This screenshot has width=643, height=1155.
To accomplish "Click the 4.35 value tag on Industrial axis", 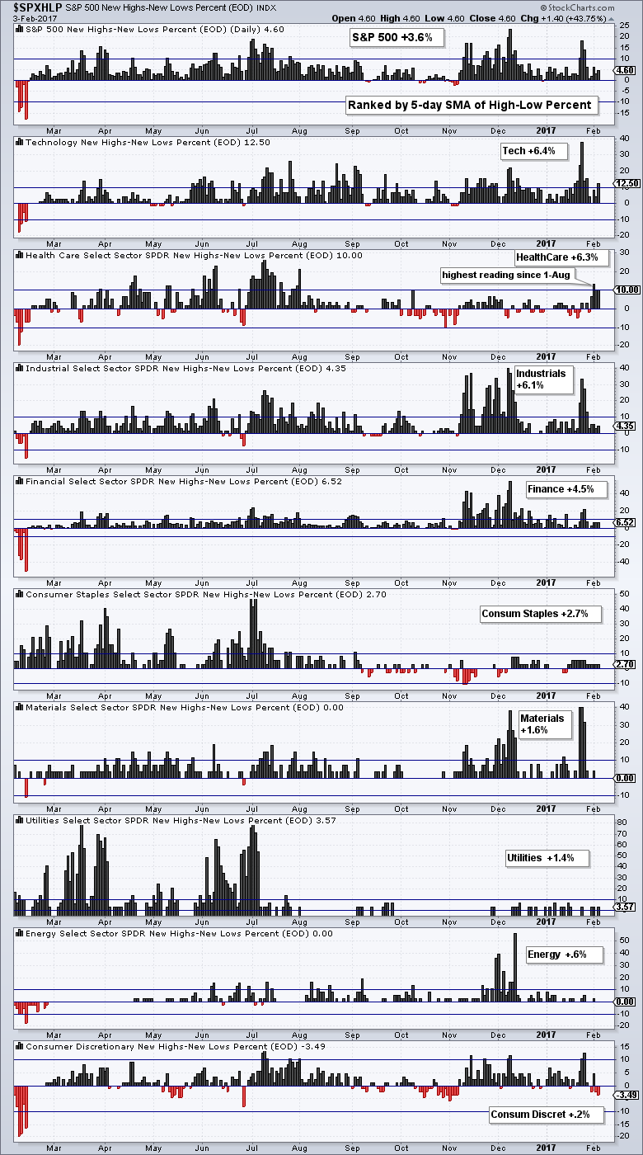I will [x=626, y=426].
